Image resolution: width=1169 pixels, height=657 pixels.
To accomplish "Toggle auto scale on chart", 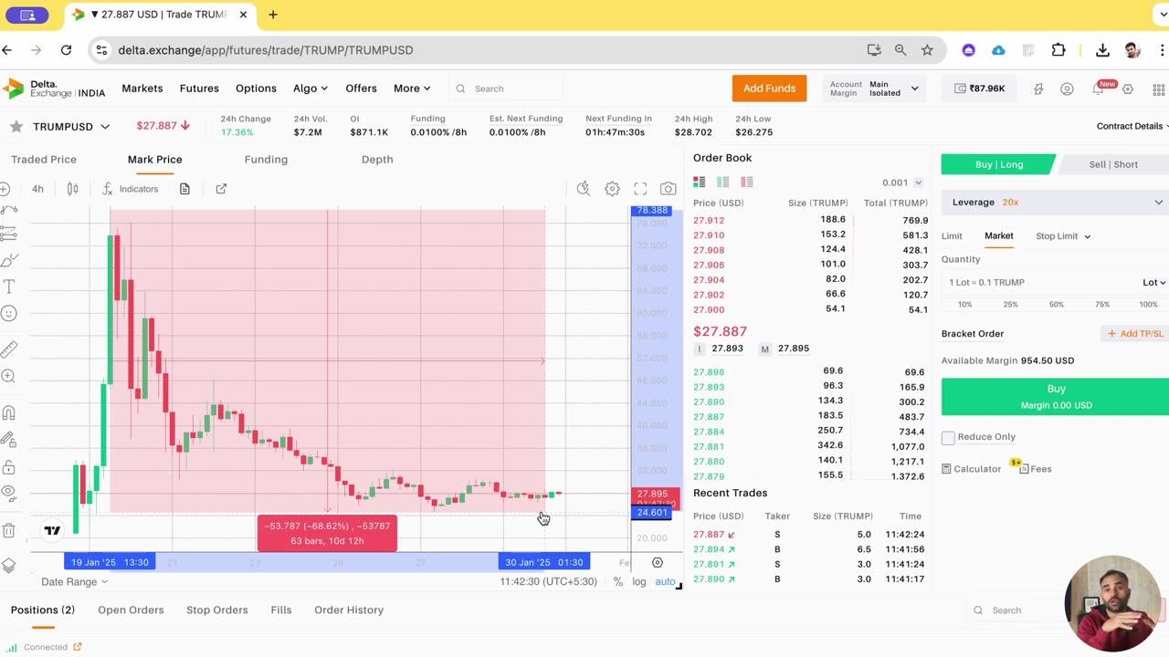I will pos(665,581).
